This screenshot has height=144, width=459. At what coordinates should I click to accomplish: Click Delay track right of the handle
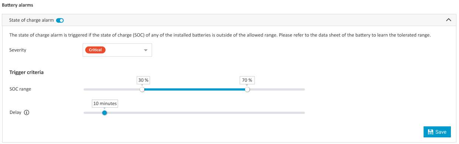point(206,113)
